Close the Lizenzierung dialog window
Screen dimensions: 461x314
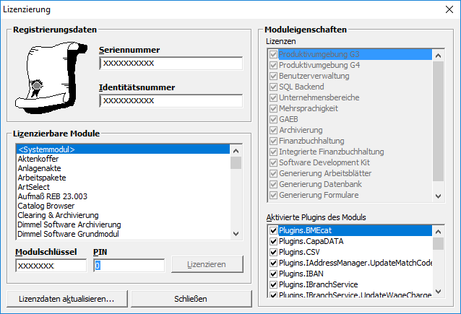tap(445, 10)
